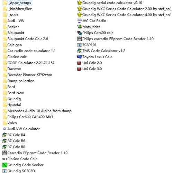
Task: Click the Philips Car400 calc icon
Action: 79,33
